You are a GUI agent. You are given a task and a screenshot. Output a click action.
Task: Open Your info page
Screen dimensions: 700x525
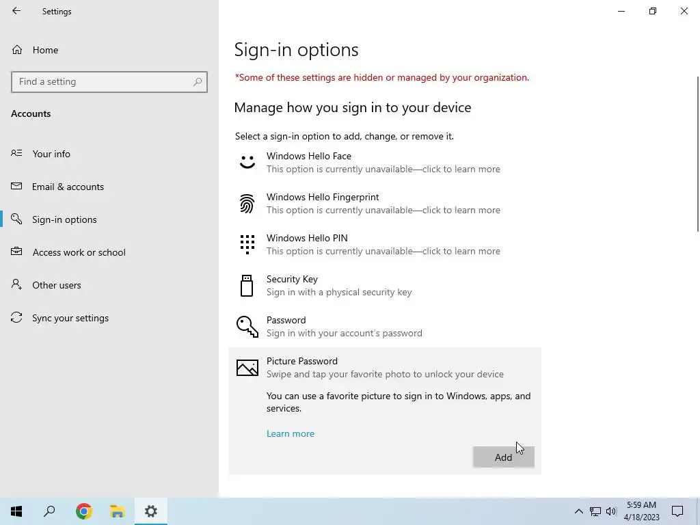(109, 154)
